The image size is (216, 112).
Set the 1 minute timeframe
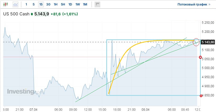coord(26,4)
